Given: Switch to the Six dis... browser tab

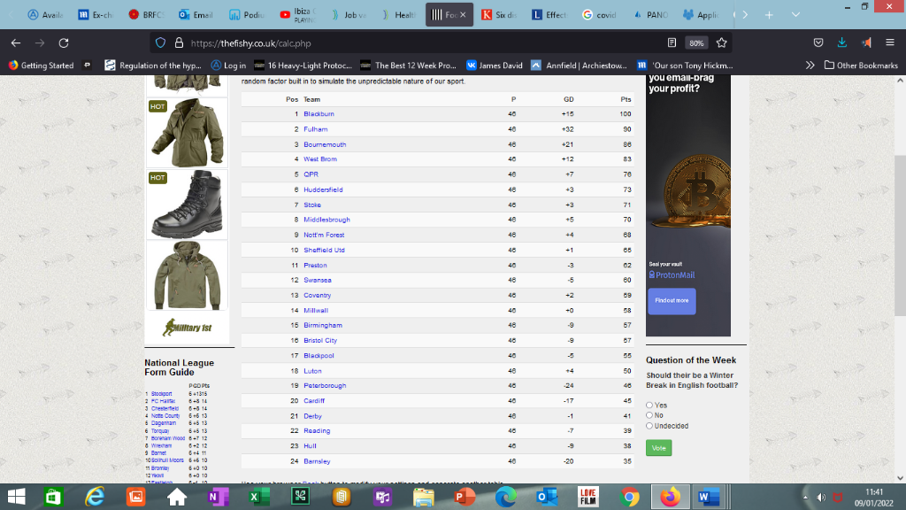Looking at the screenshot, I should point(499,14).
